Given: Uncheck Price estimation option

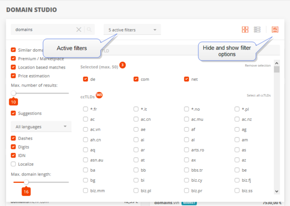Looking at the screenshot, I should 14,76.
